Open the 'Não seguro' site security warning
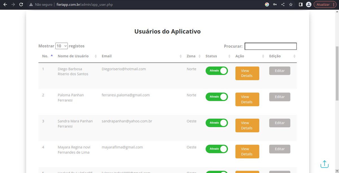 pos(41,5)
